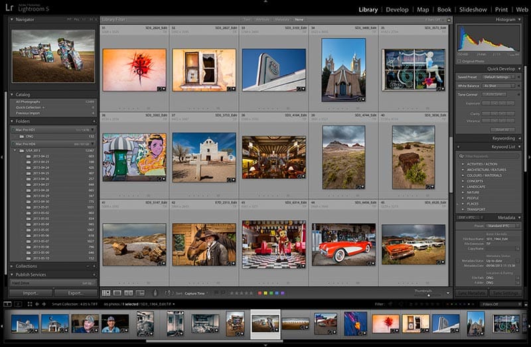The image size is (531, 347).
Task: Click Lightroom Lr logo identity plate
Action: coord(9,7)
